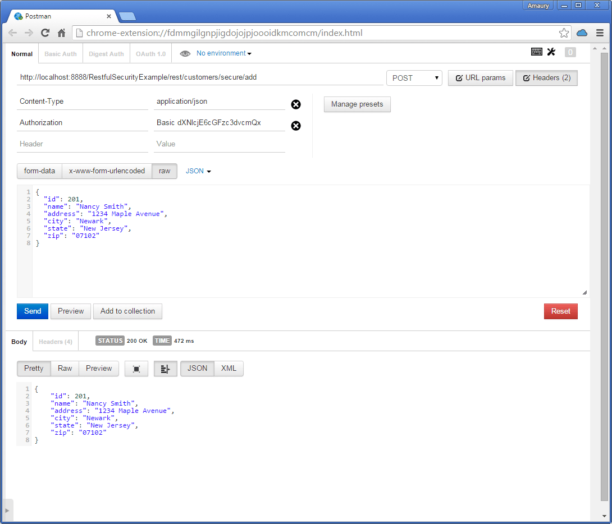The image size is (612, 524).
Task: Click the cloud extension icon
Action: click(582, 33)
